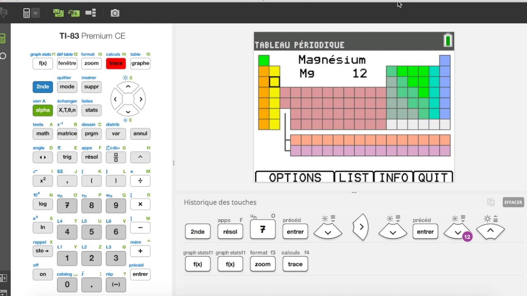Screen dimensions: 527x296
Task: Click the camera screen capture icon
Action: coord(115,13)
